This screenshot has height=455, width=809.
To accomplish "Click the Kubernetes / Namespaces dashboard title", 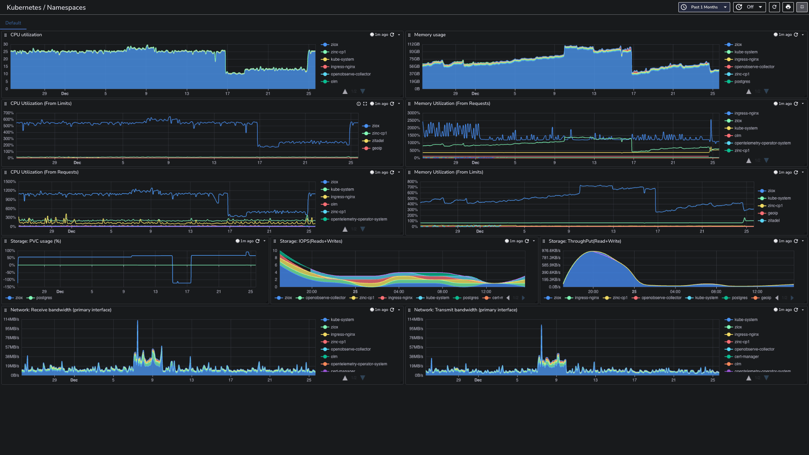I will coord(46,8).
